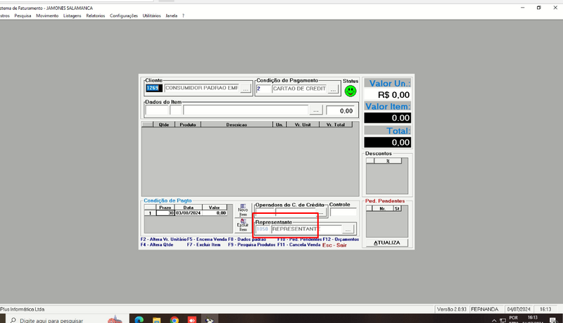Image resolution: width=563 pixels, height=323 pixels.
Task: Open the red AnyDesk taskbar icon
Action: click(x=192, y=319)
